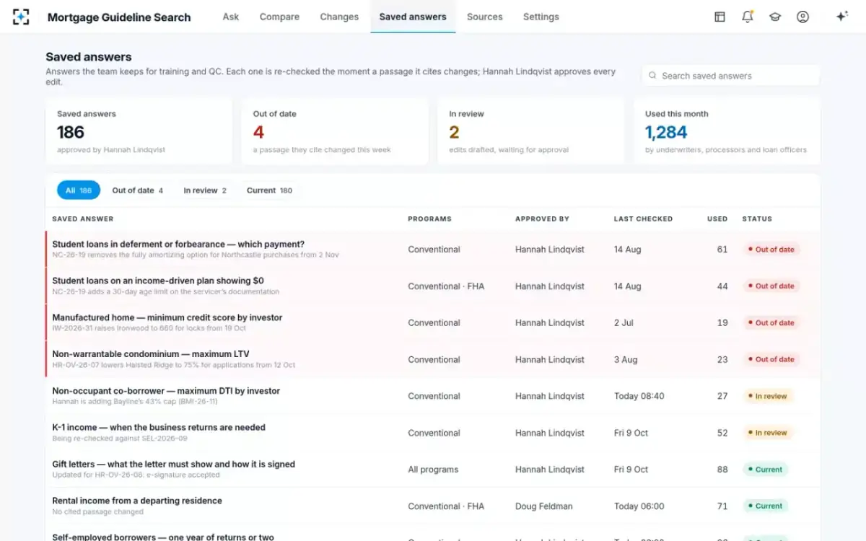Go to the Ask tab
Image resolution: width=866 pixels, height=541 pixels.
231,17
